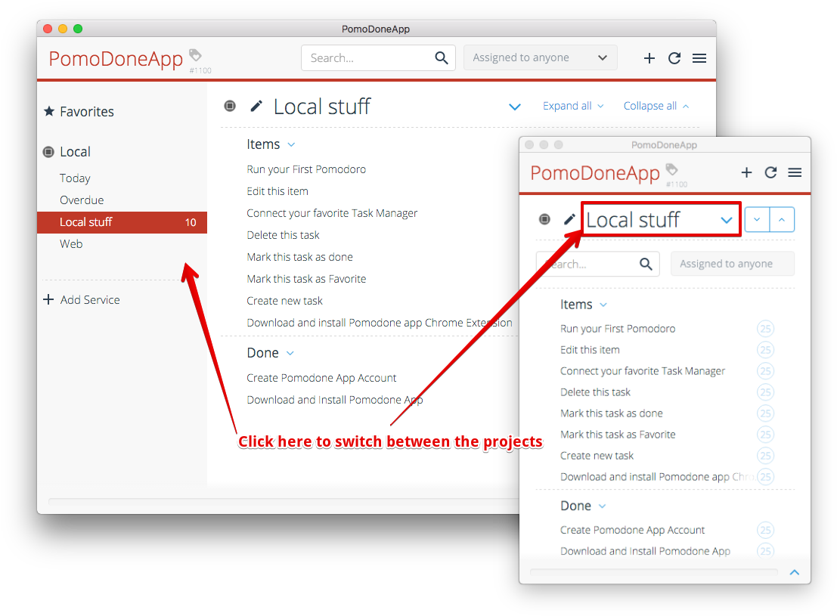Collapse the Items section in main window

291,144
